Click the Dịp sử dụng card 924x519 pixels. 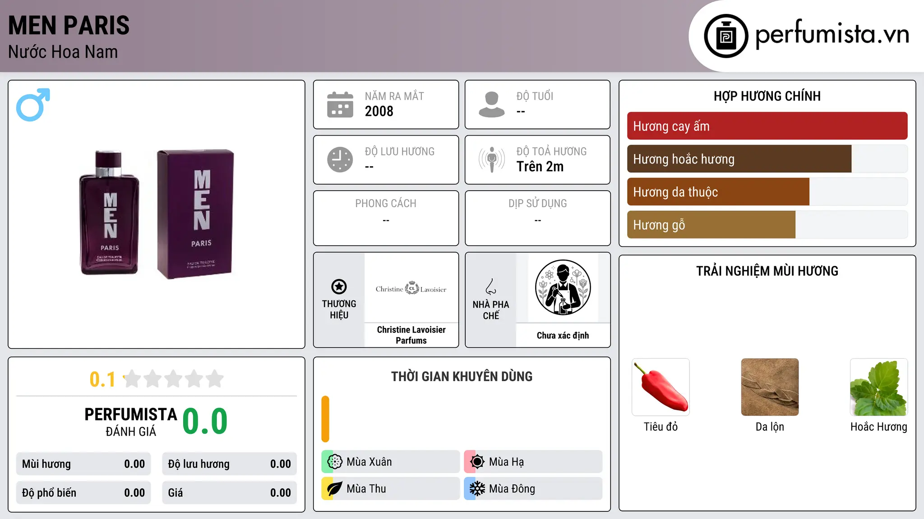coord(537,218)
